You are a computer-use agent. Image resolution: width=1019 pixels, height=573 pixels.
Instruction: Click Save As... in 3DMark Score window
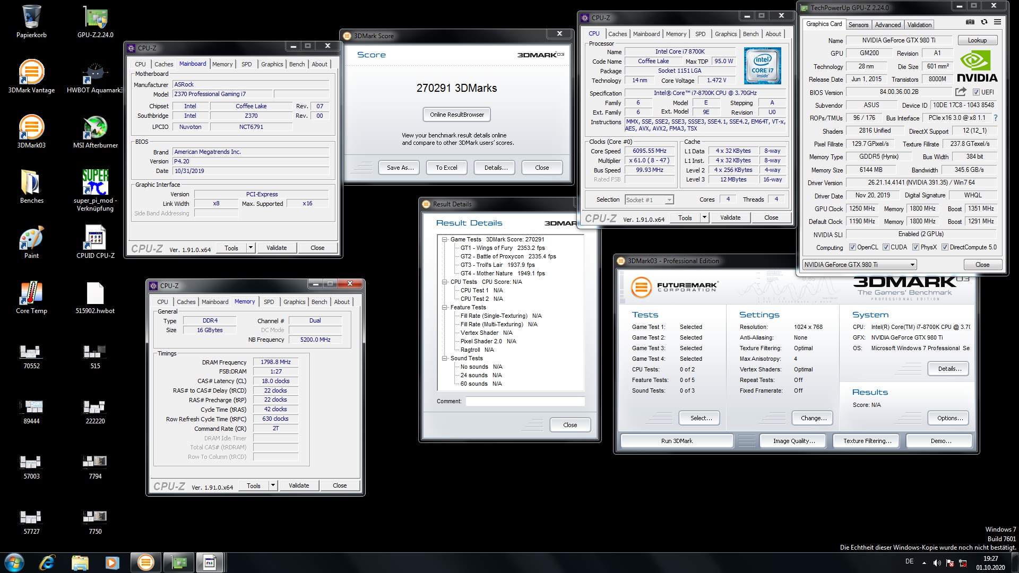[400, 168]
